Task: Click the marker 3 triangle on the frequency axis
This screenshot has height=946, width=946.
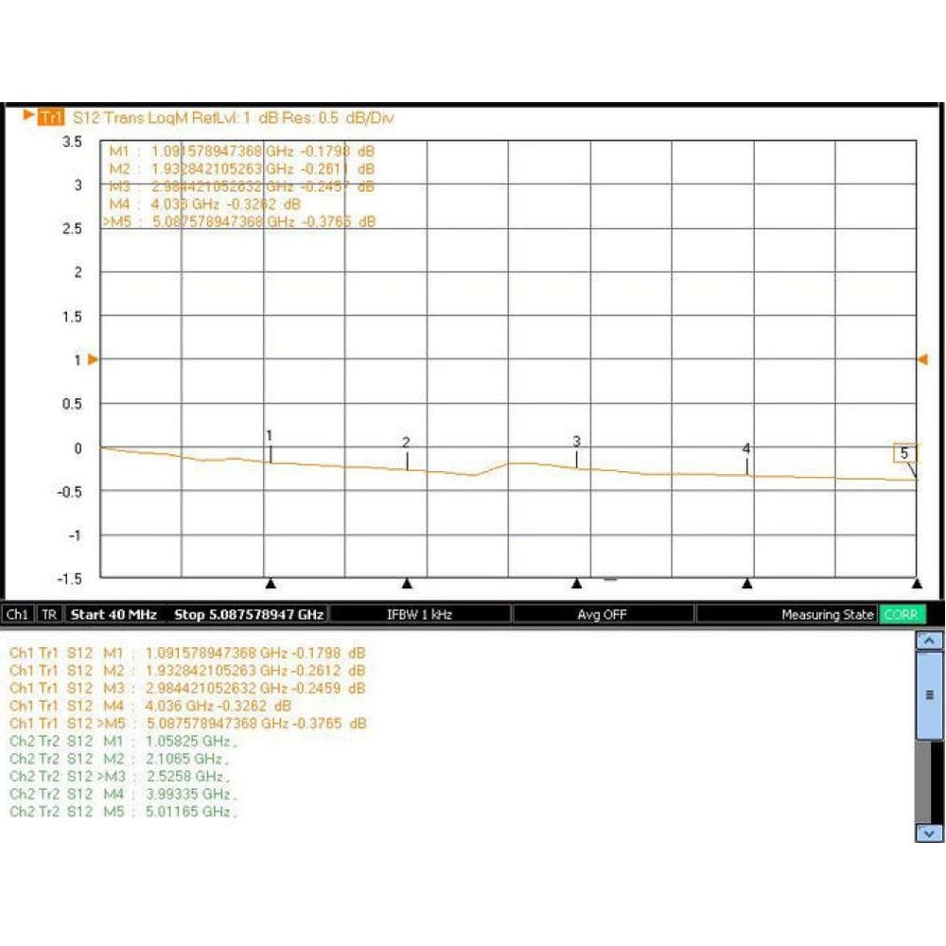Action: pyautogui.click(x=577, y=584)
